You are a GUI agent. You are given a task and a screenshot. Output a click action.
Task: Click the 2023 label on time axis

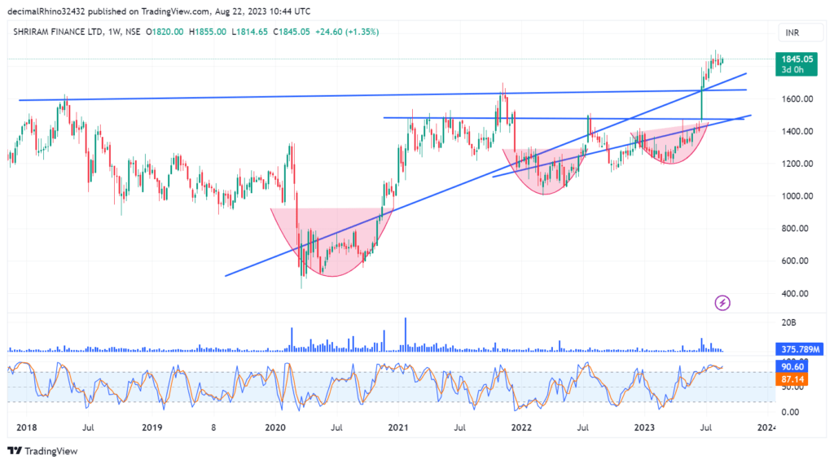tap(645, 427)
